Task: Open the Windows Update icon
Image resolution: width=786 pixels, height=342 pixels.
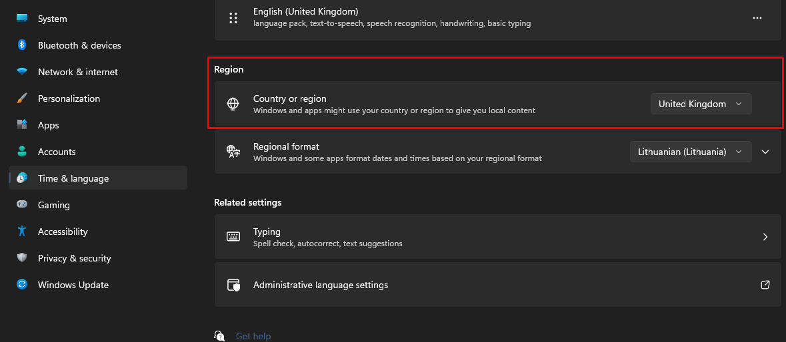Action: pos(22,285)
